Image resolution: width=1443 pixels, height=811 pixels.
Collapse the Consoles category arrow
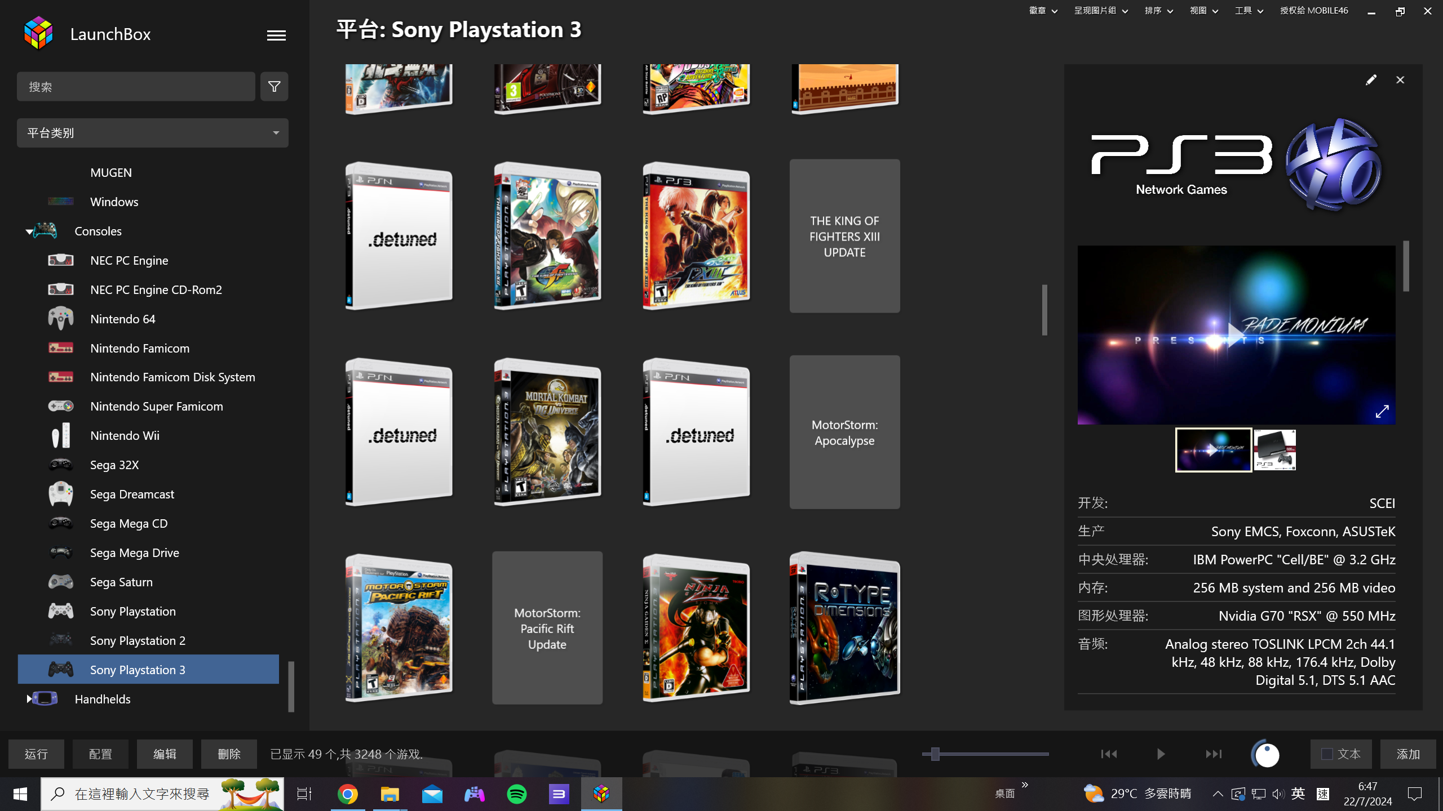point(29,231)
